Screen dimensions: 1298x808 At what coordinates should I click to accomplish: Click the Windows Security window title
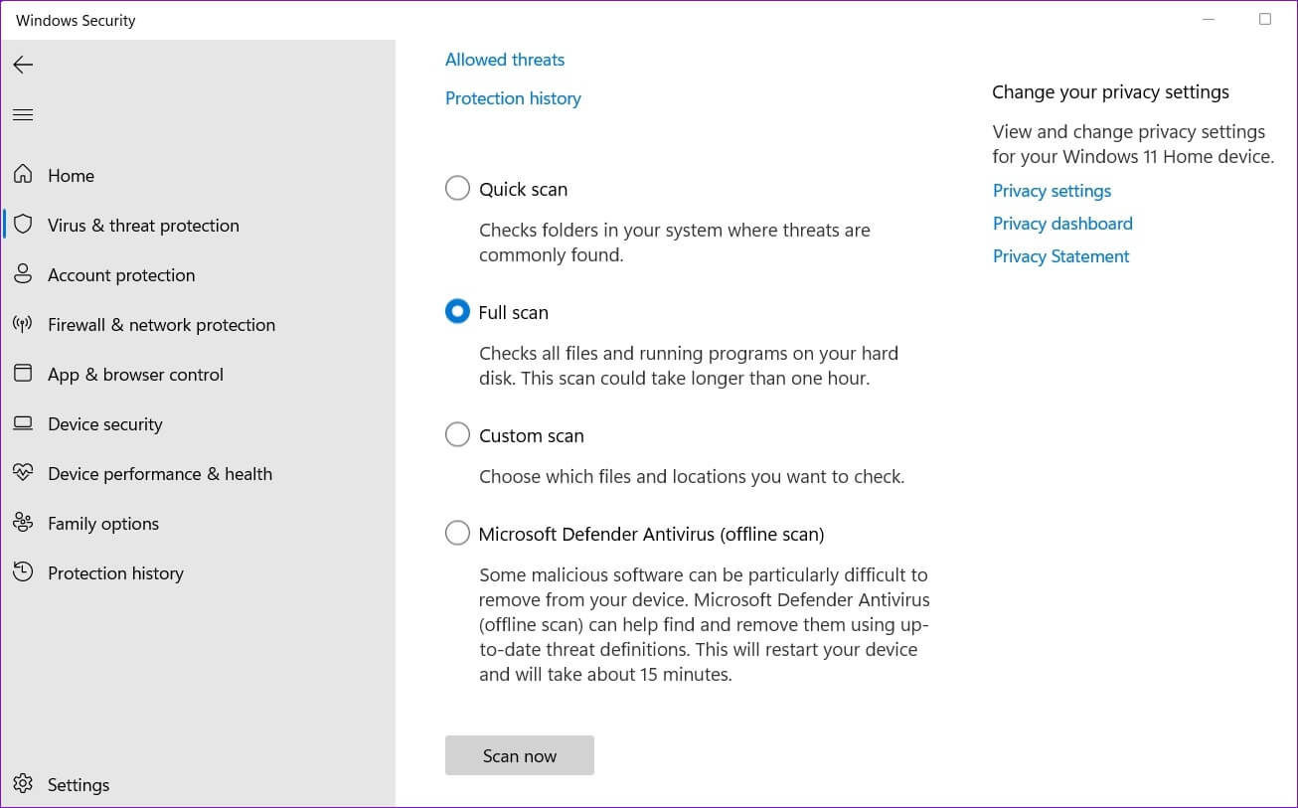[x=76, y=20]
